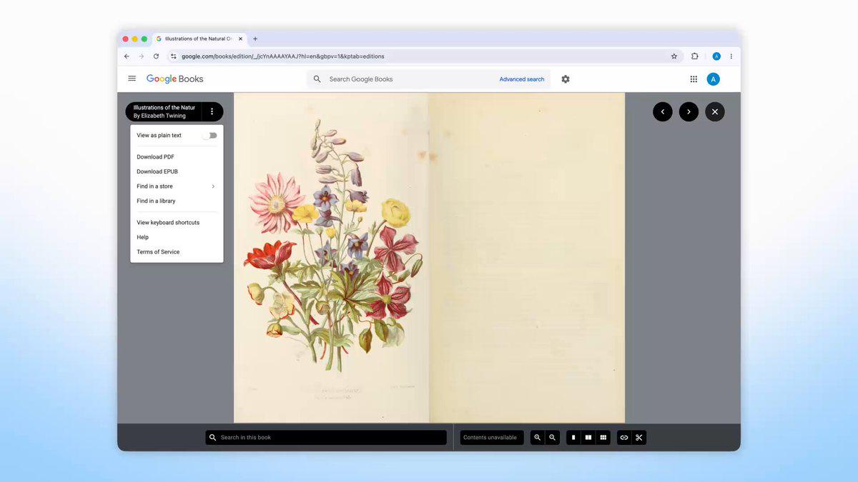The image size is (858, 482).
Task: Select the Illustrations of the Natural browser tab
Action: tap(199, 39)
